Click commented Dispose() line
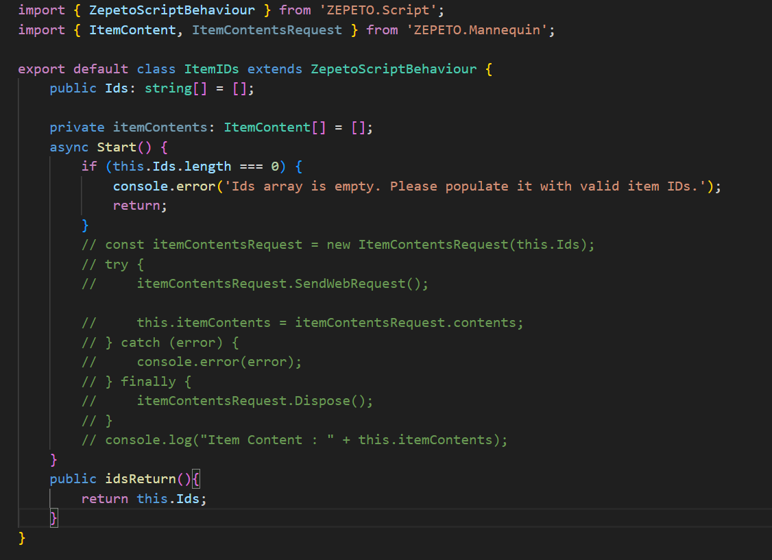This screenshot has width=772, height=560. click(x=227, y=401)
